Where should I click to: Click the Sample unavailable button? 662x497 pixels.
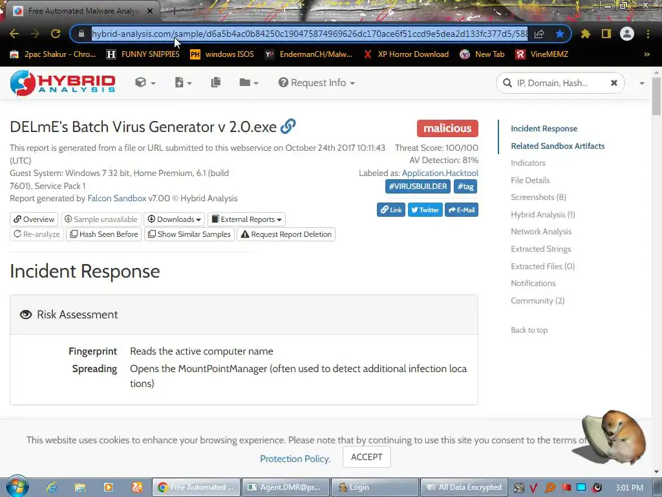click(101, 219)
